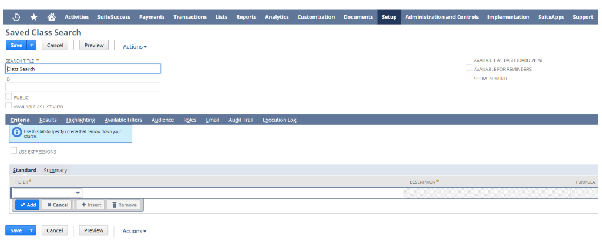Open the Documents menu

358,17
